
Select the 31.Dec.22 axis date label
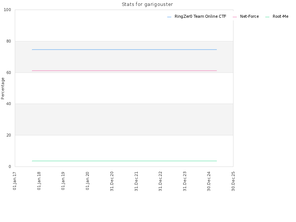point(160,181)
